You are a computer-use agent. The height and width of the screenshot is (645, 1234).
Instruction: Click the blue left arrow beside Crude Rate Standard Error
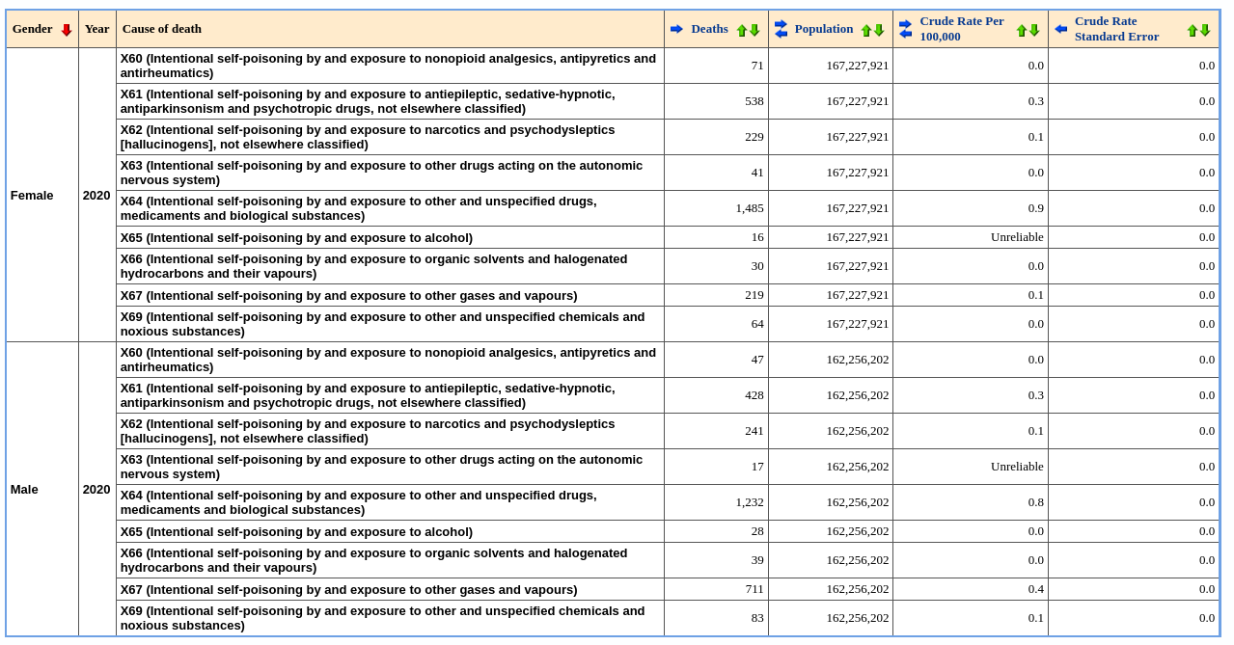click(x=1060, y=29)
